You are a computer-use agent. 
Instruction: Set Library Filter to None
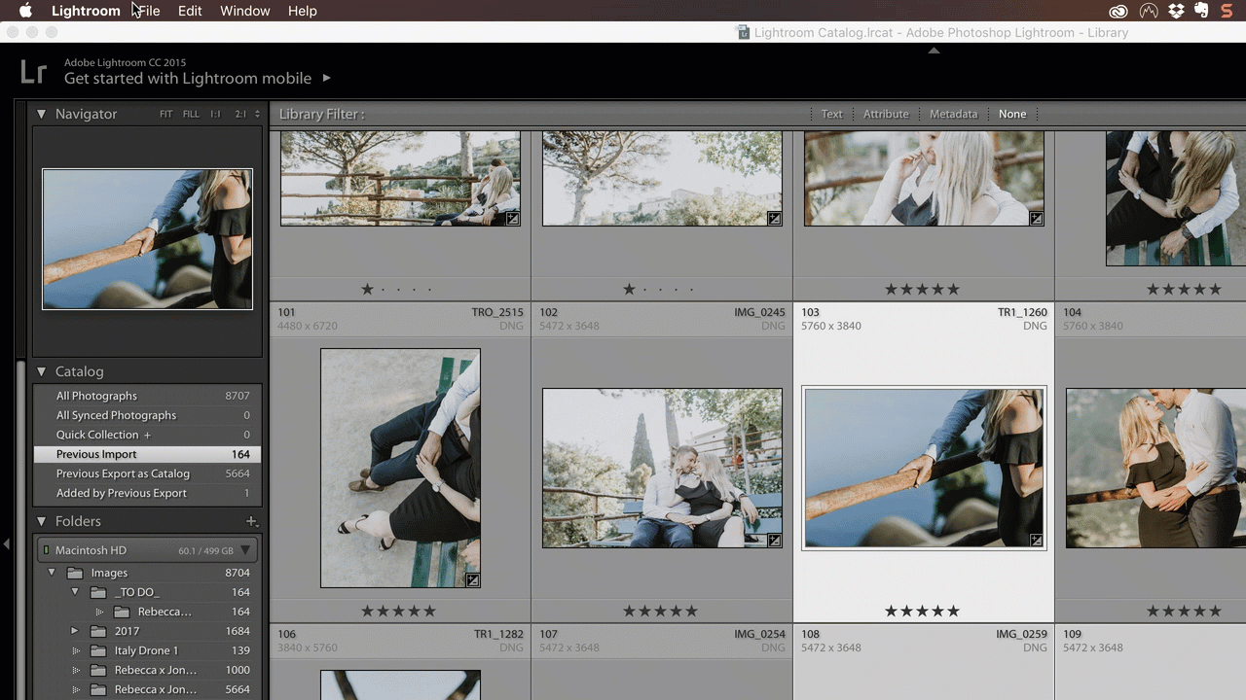(x=1012, y=114)
